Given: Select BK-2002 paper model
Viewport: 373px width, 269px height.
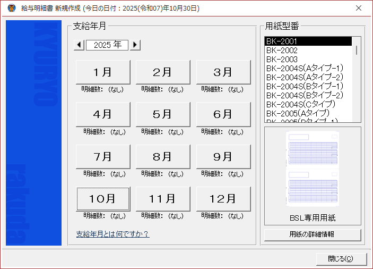Looking at the screenshot, I should click(x=282, y=50).
